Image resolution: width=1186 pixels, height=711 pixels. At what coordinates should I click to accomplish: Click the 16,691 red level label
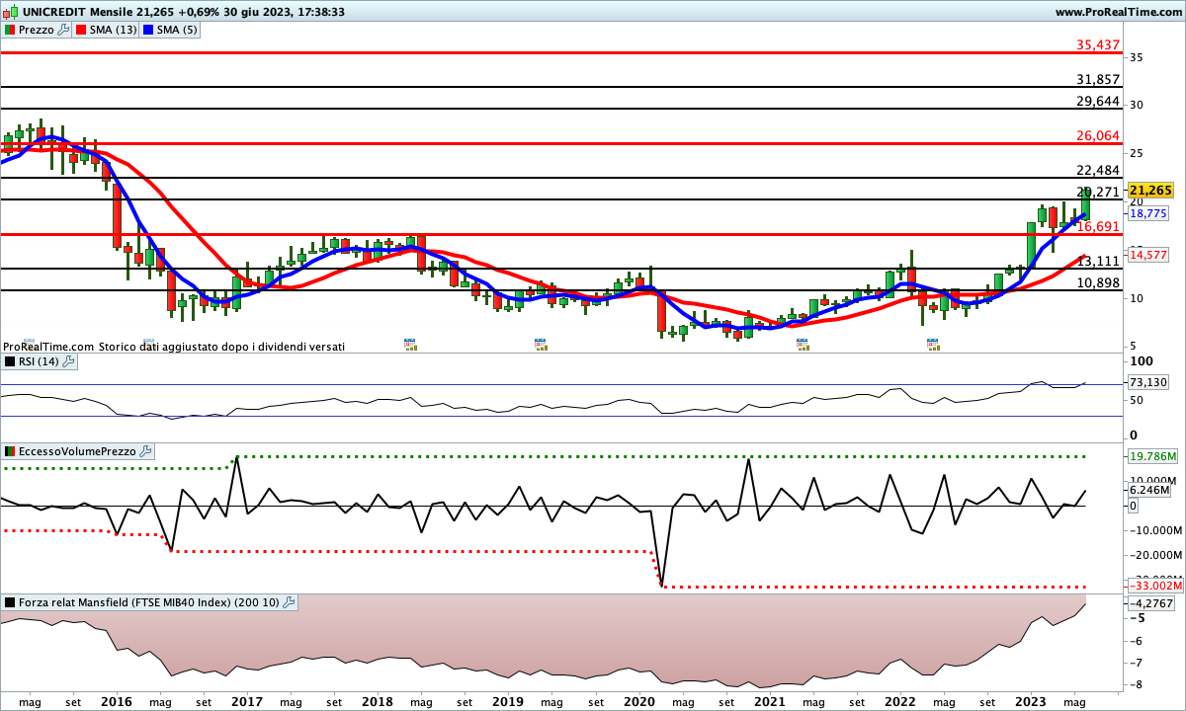click(x=1098, y=227)
